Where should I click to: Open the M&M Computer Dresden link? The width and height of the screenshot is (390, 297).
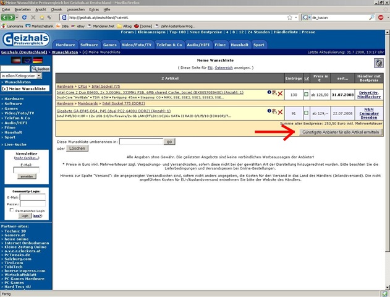click(x=369, y=113)
